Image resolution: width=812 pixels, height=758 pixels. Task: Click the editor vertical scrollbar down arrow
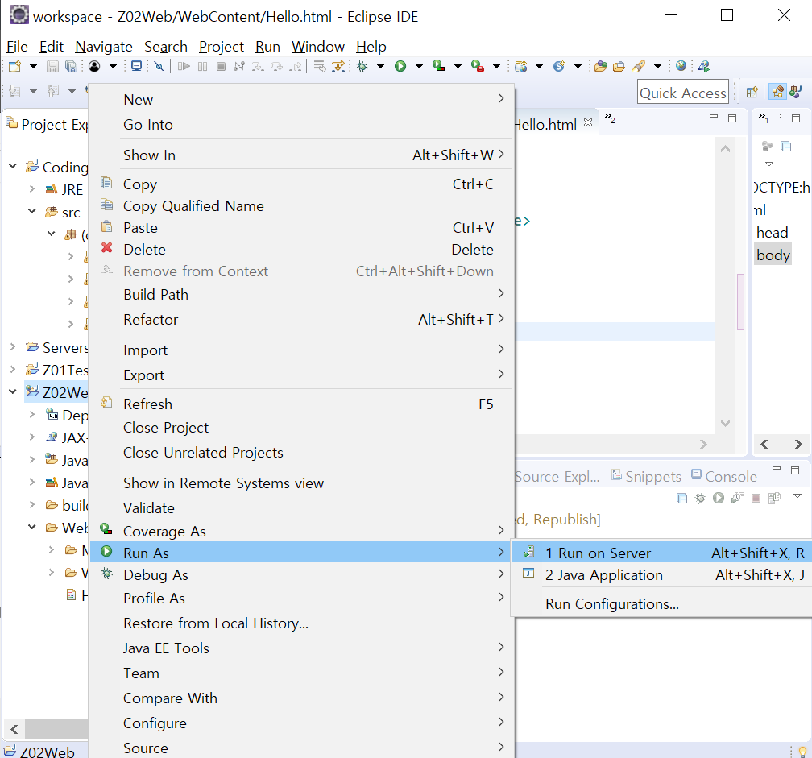click(726, 423)
